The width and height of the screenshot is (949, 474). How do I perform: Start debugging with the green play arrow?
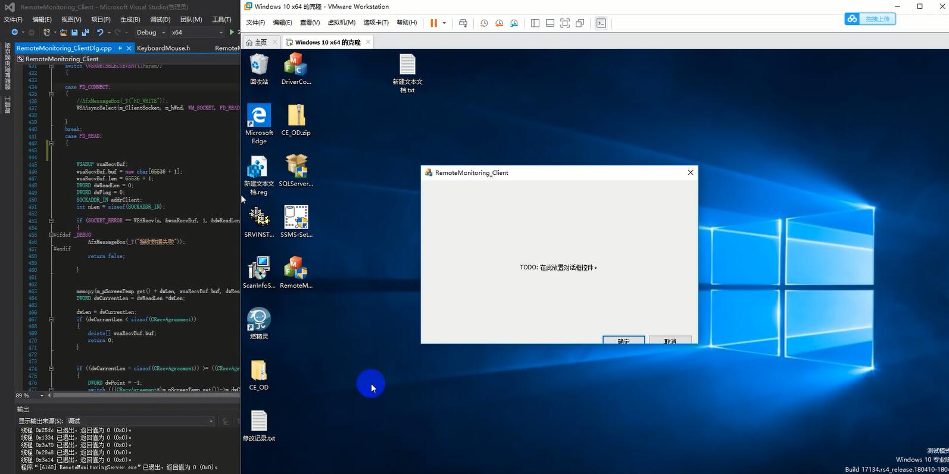point(232,32)
